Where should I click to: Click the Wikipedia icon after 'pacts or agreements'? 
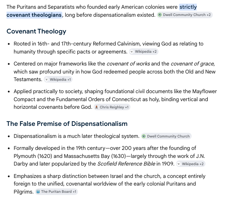[x=132, y=52]
